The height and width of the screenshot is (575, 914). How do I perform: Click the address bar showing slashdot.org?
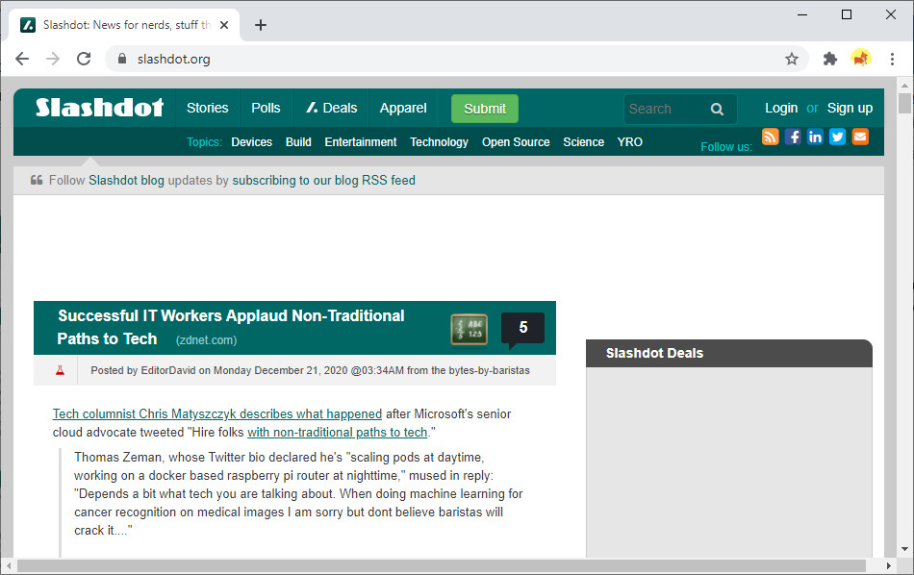coord(455,59)
